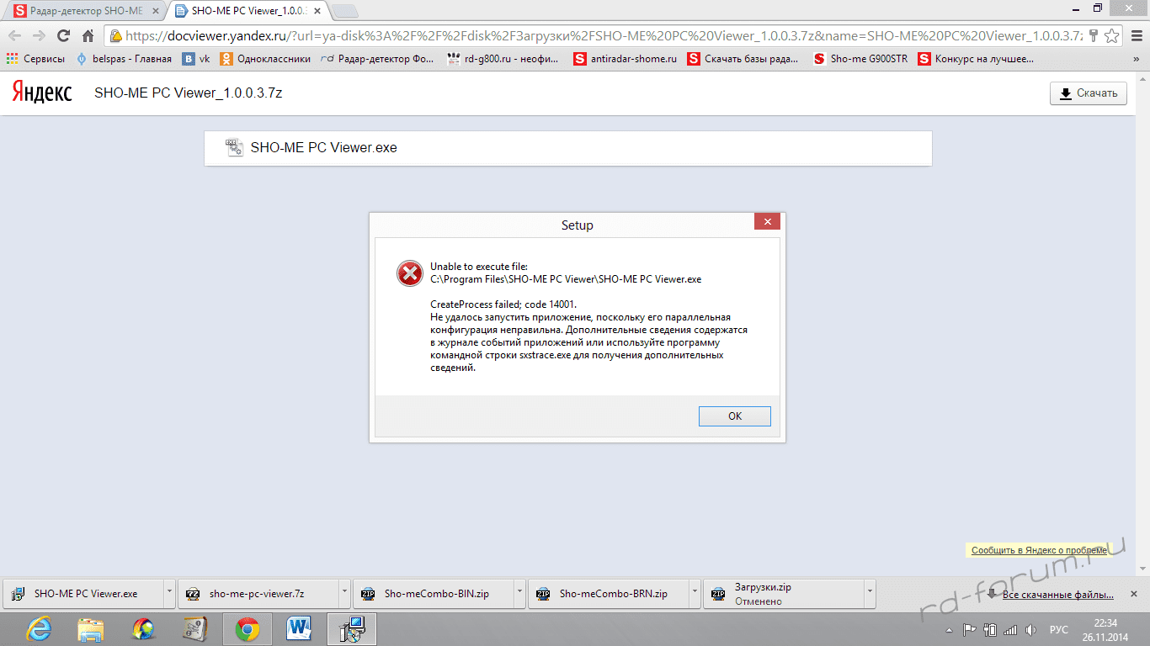Click the red error icon in Setup dialog
This screenshot has width=1150, height=646.
click(410, 273)
